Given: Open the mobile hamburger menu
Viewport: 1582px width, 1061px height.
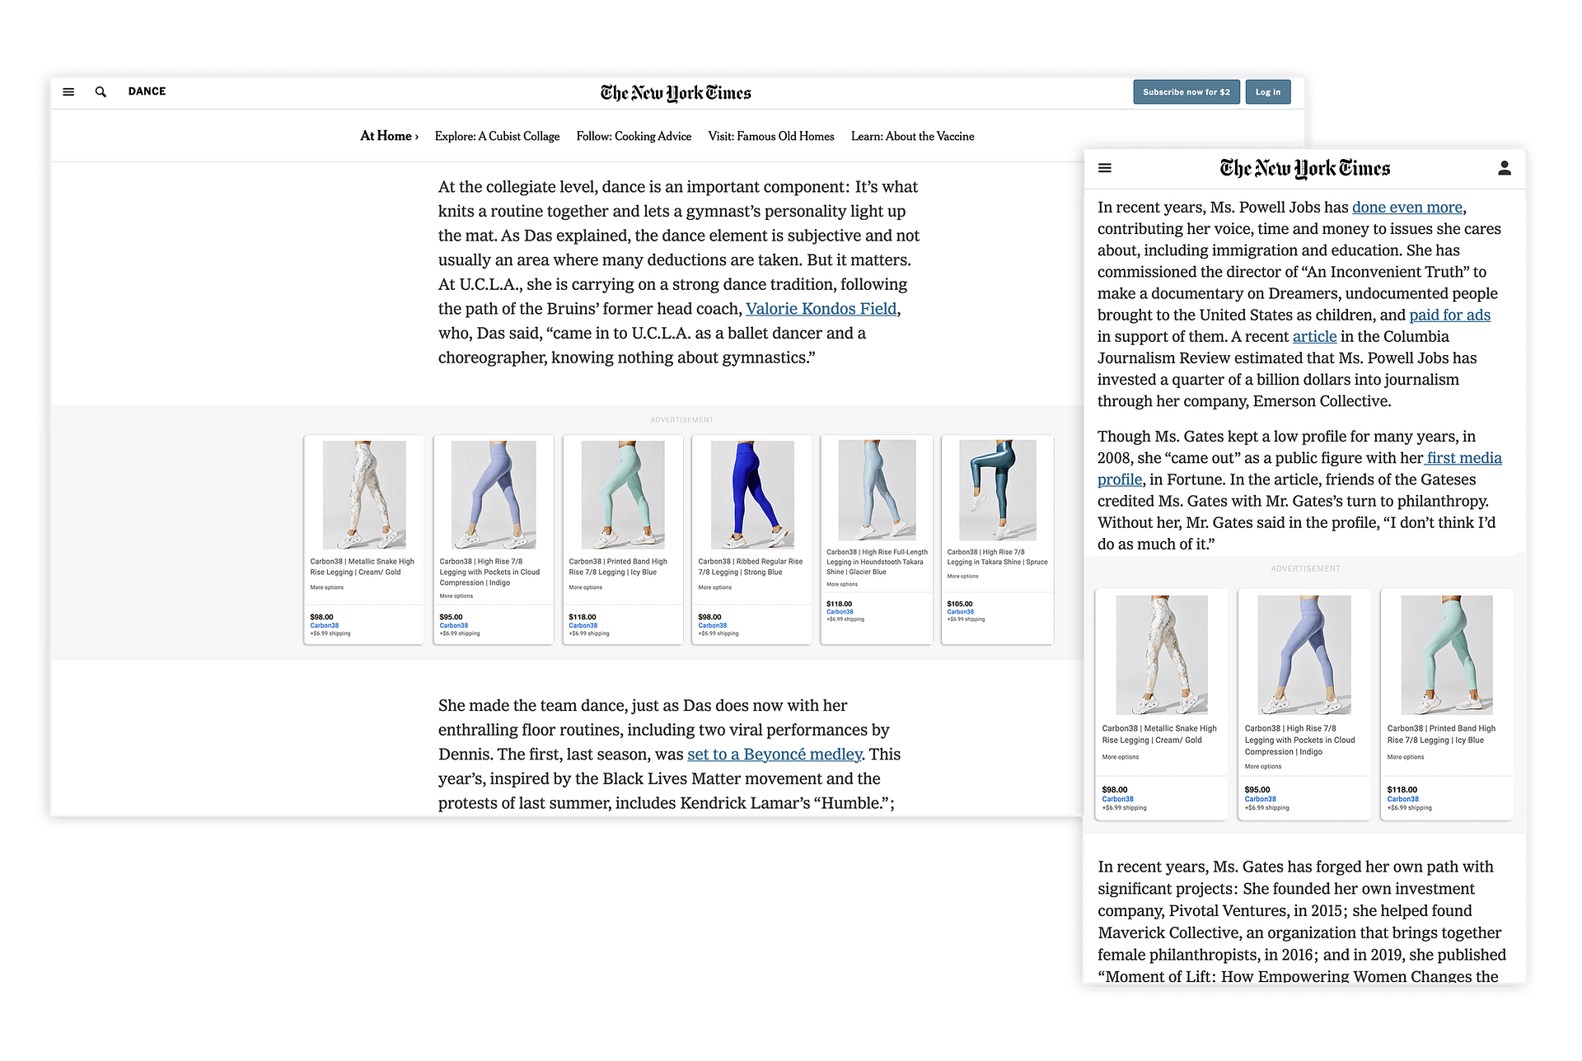Looking at the screenshot, I should (1105, 168).
